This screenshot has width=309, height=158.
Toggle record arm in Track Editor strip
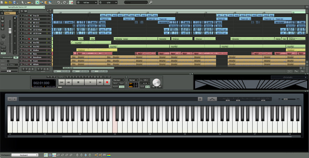(x=3, y=25)
